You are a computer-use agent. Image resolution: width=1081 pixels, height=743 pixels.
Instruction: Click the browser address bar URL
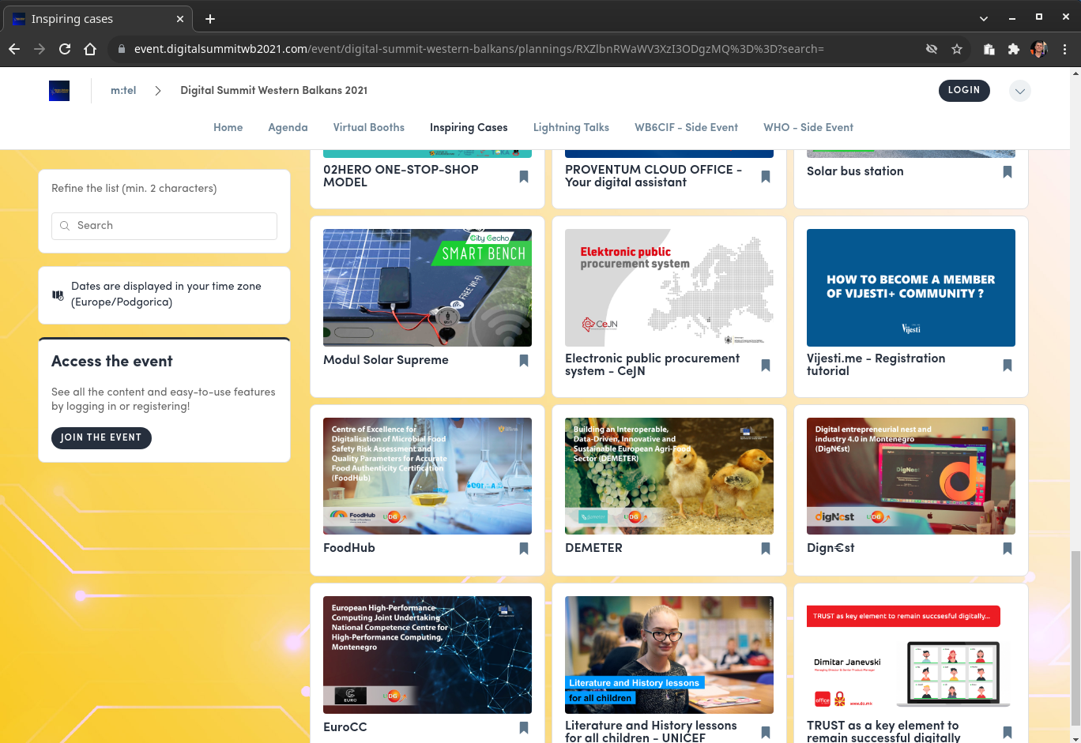tap(479, 49)
